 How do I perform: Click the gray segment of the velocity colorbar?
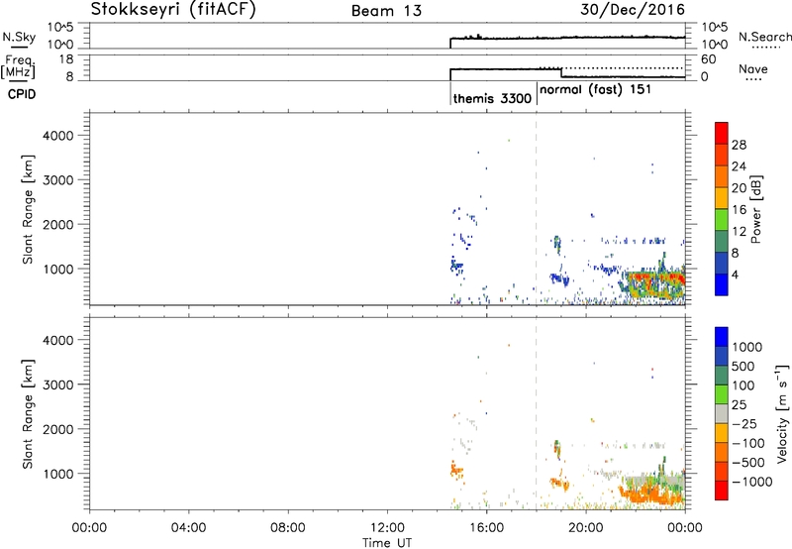722,413
